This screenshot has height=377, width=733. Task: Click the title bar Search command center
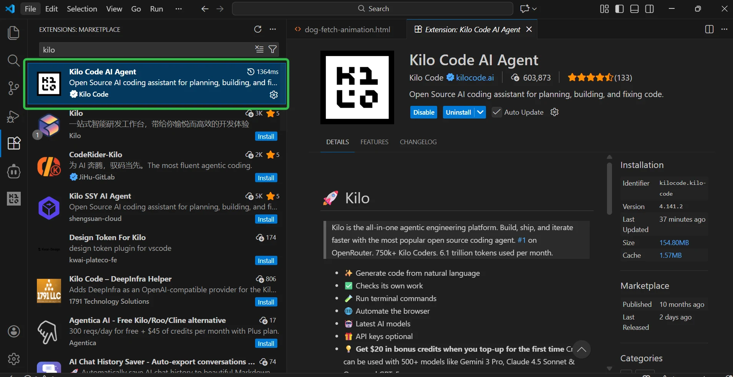[372, 9]
